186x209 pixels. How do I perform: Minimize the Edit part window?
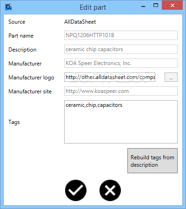(x=143, y=6)
